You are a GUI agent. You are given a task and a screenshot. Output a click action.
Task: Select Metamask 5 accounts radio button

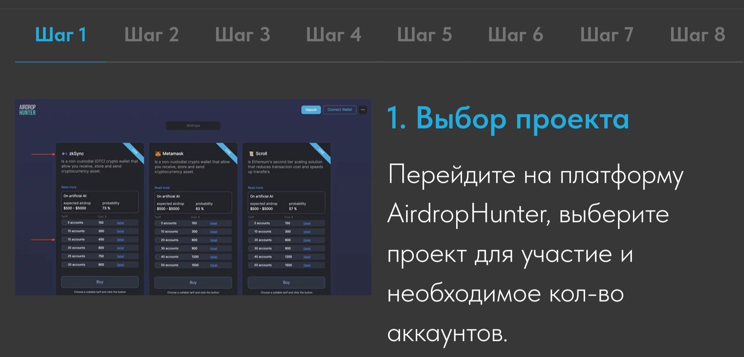coord(157,223)
